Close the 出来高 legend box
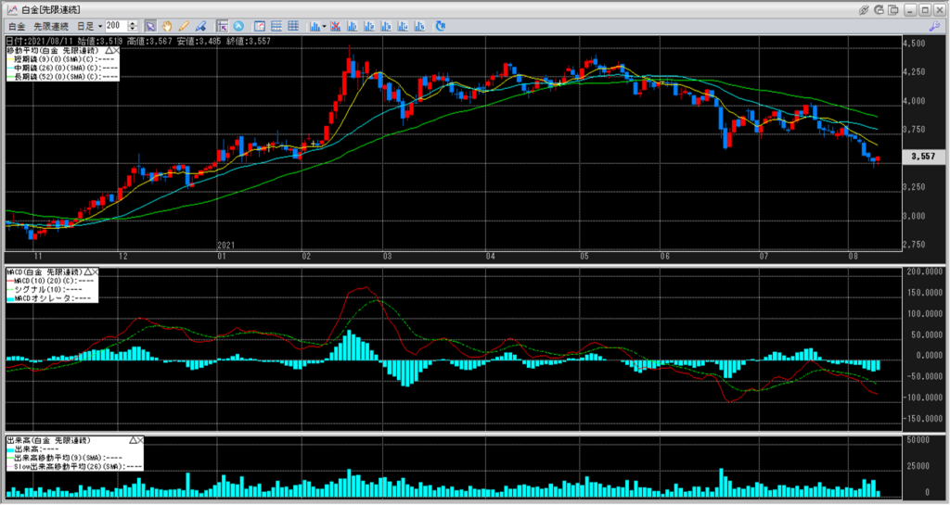950x505 pixels. click(140, 440)
